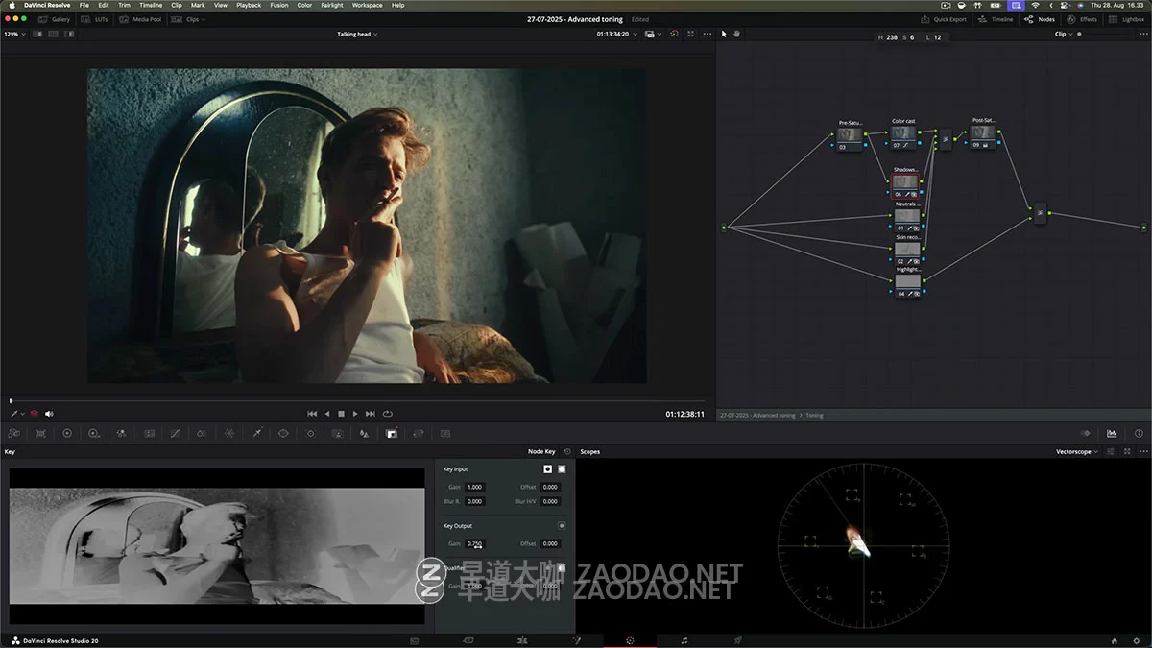This screenshot has height=648, width=1152.
Task: Click the Key Output Gain value field
Action: tap(475, 543)
